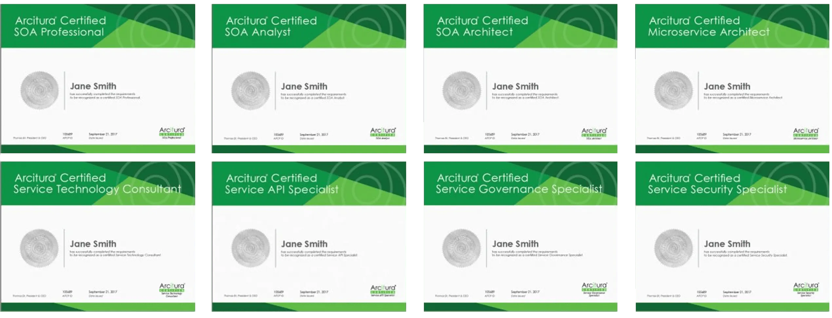
Task: Click Arcitura logo on Service Technology Consultant certificate
Action: [172, 290]
